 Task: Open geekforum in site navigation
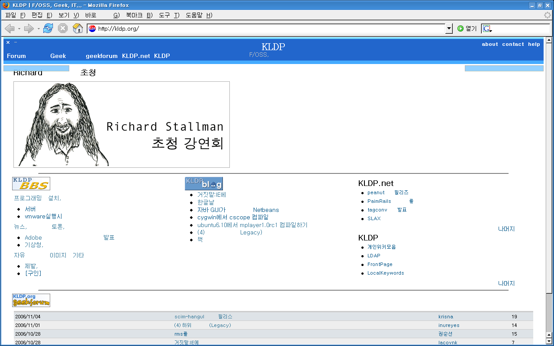[x=102, y=56]
